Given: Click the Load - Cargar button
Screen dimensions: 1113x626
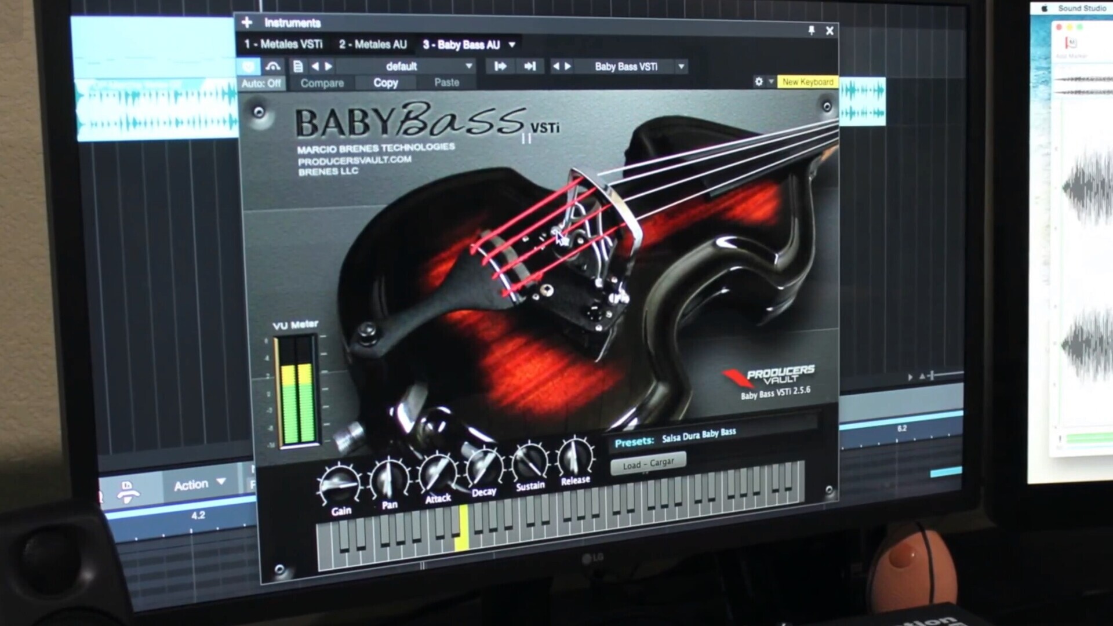Looking at the screenshot, I should click(x=648, y=464).
